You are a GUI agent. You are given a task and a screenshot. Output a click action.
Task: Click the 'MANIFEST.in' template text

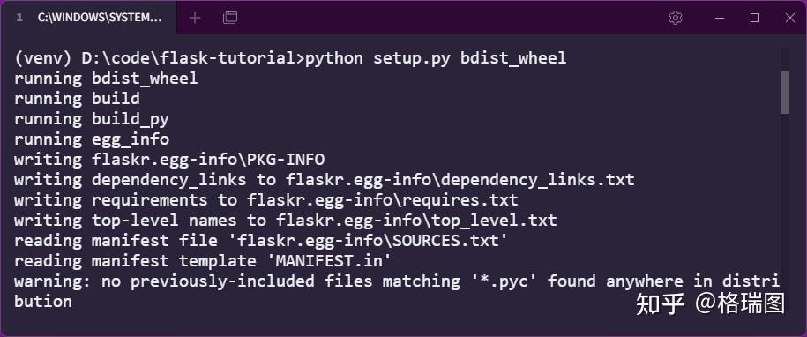coord(329,260)
